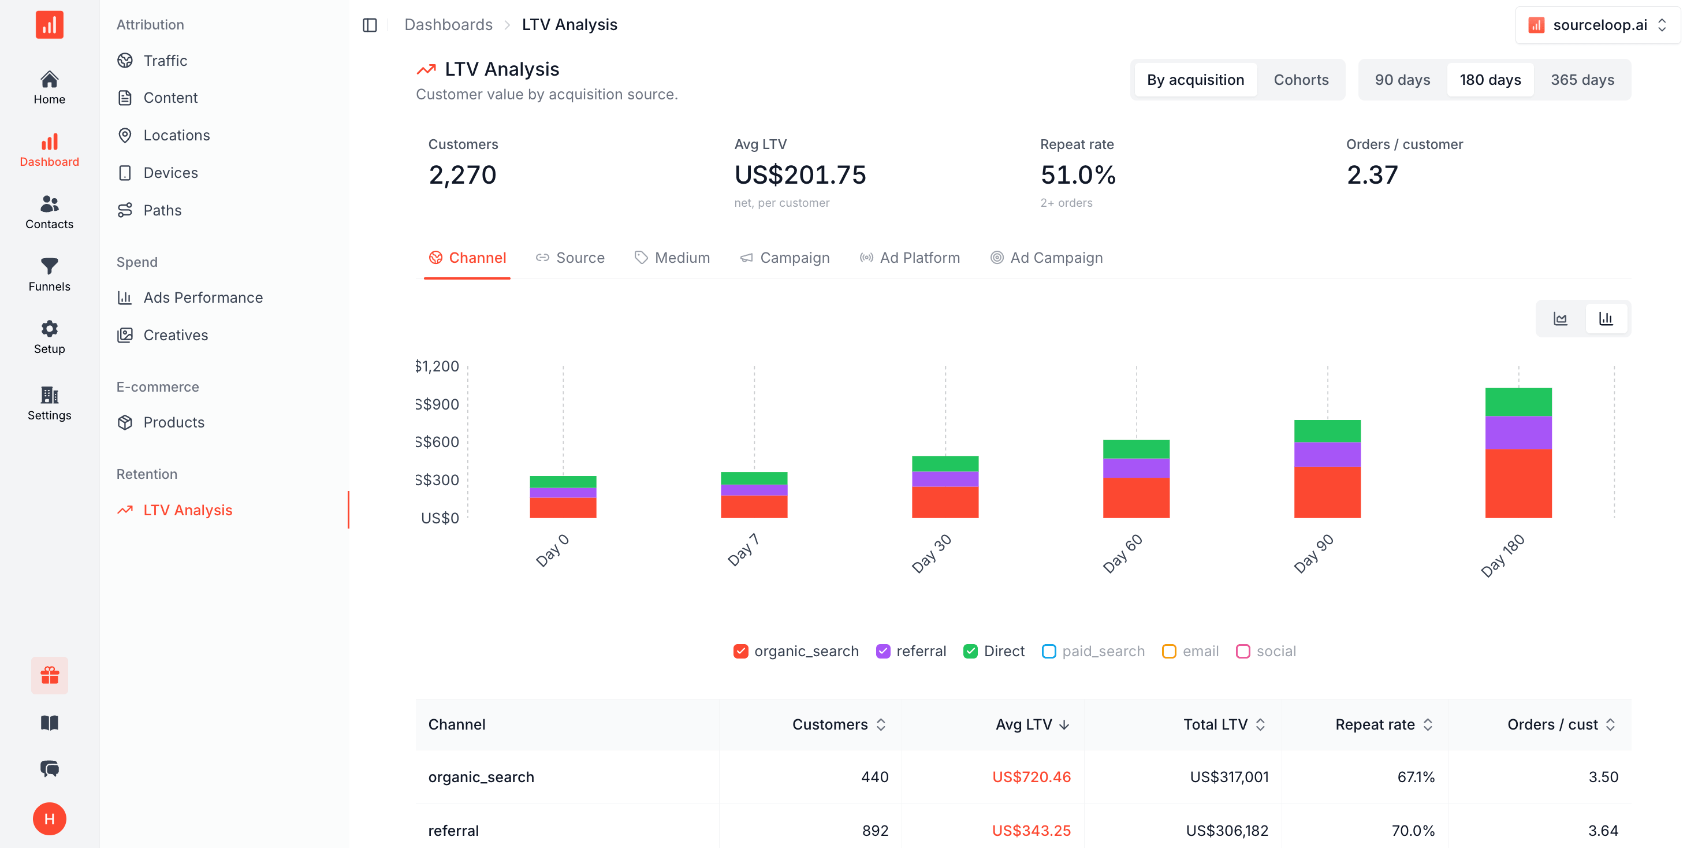Sort table by Total LTV column
This screenshot has width=1698, height=848.
1224,725
